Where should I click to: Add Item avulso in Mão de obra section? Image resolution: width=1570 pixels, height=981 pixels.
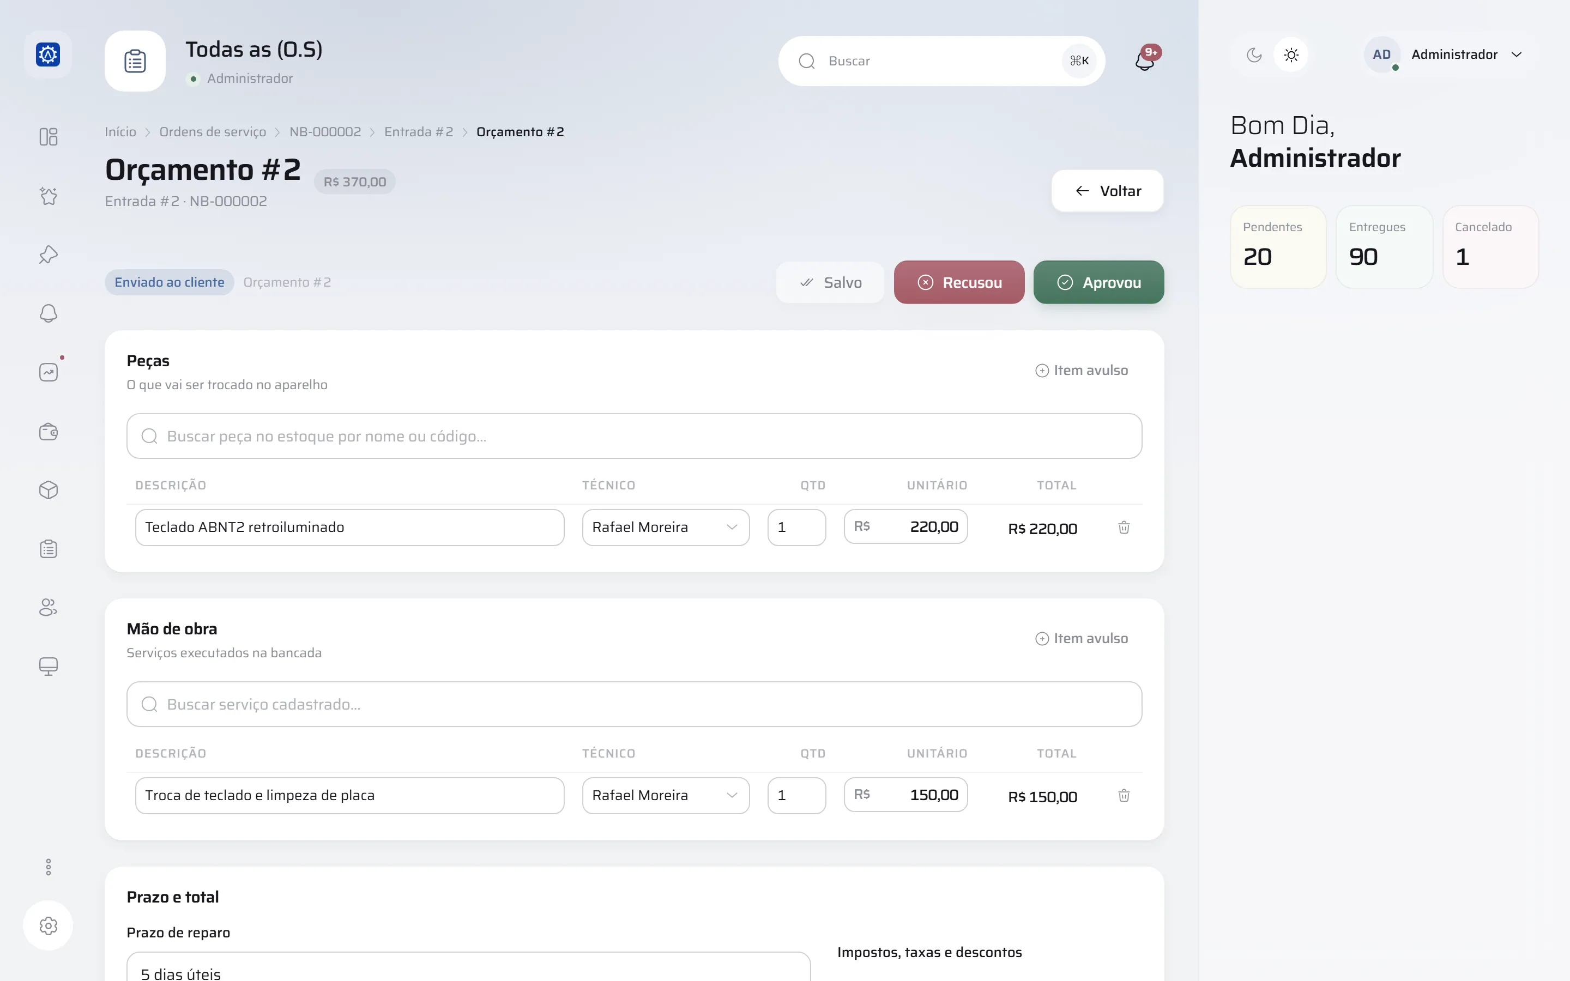point(1082,638)
